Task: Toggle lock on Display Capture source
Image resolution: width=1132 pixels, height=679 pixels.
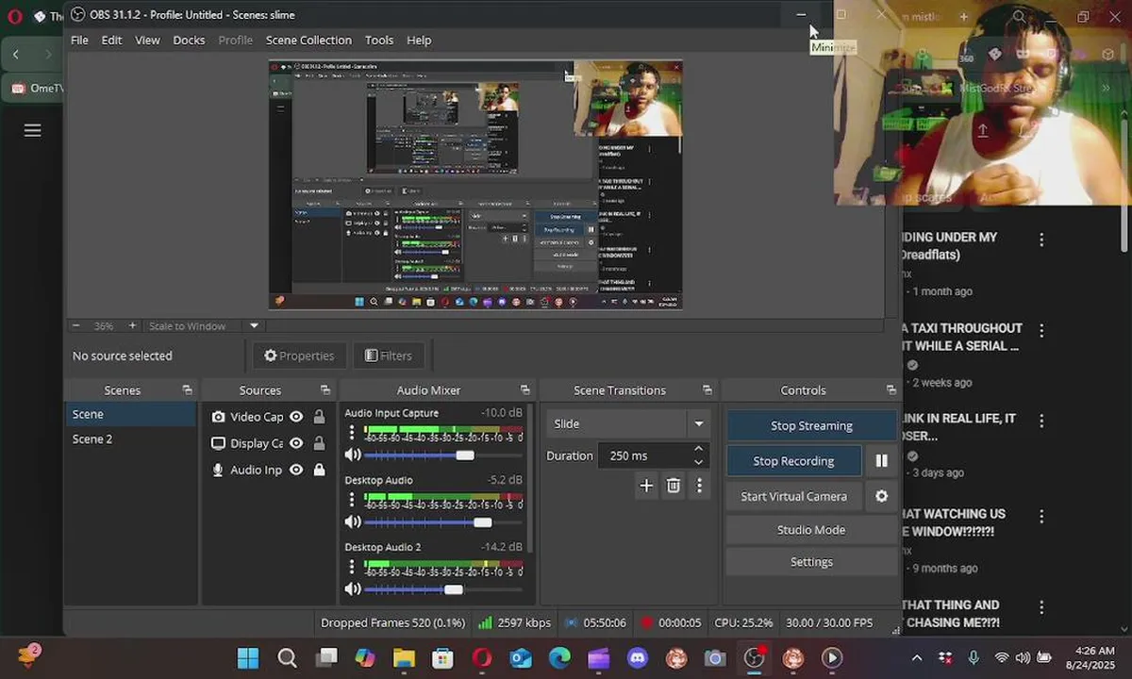Action: (x=319, y=443)
